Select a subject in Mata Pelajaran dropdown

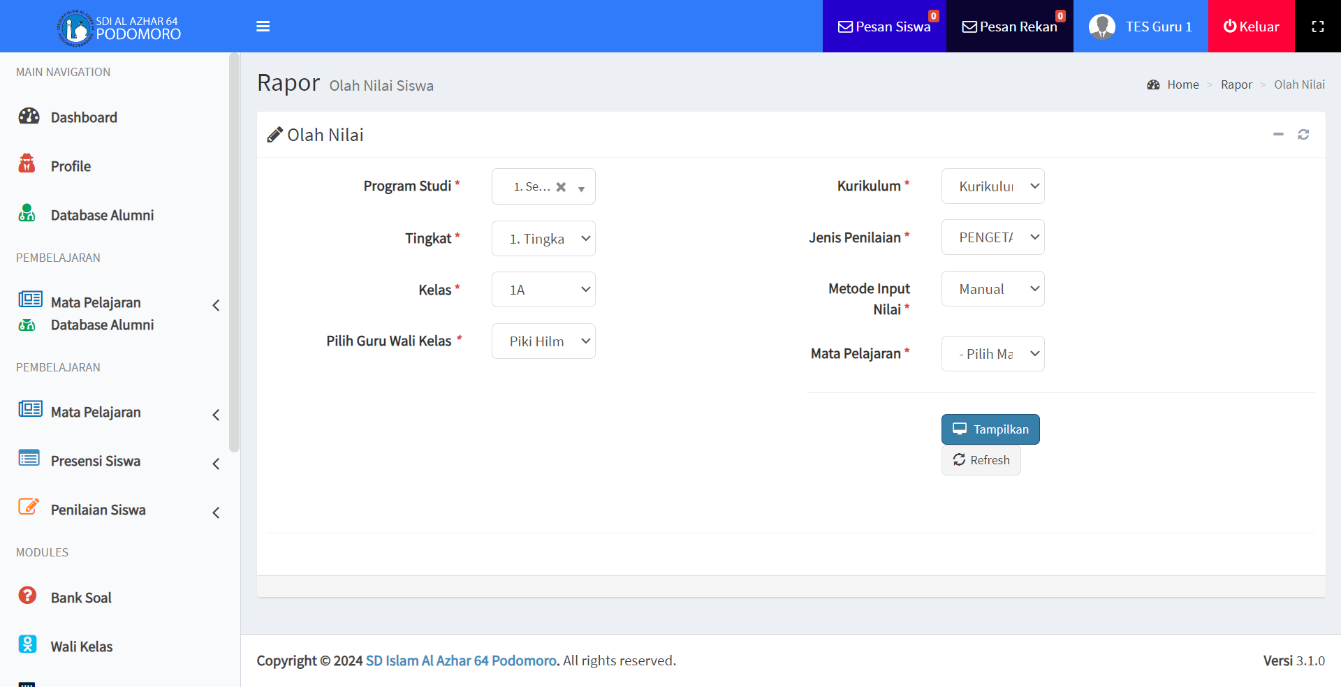click(992, 354)
